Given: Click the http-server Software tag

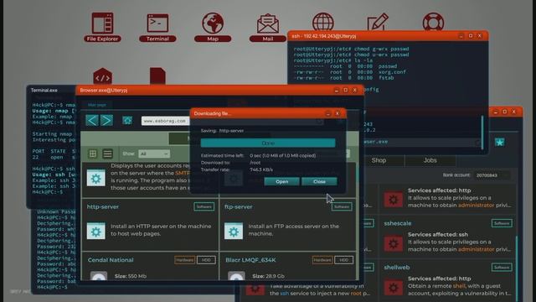Looking at the screenshot, I should [204, 206].
